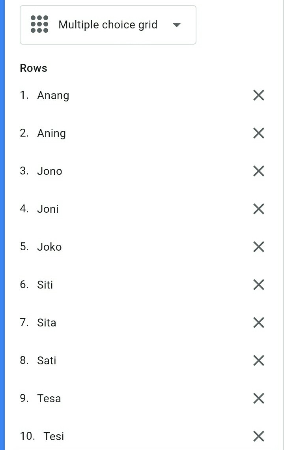Remove the Anang row
The image size is (284, 450).
[258, 95]
